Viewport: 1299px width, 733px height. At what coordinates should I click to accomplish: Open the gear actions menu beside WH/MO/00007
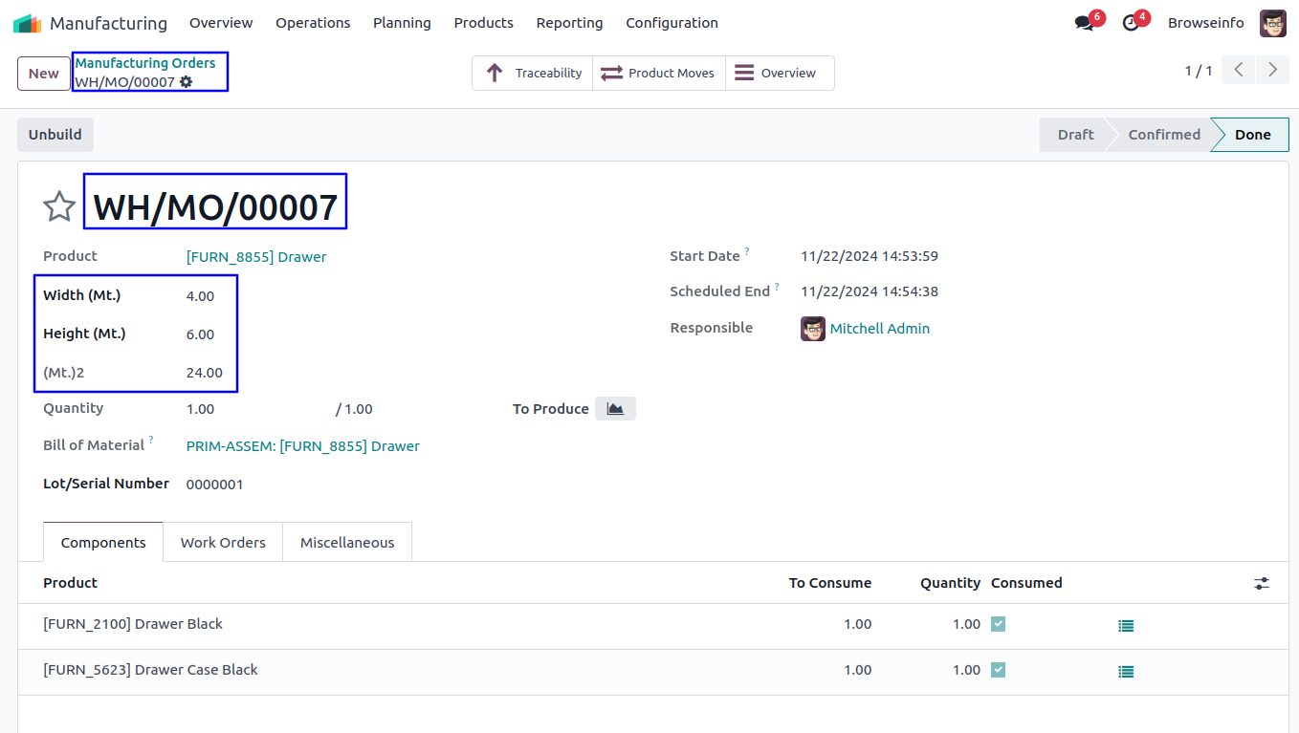[x=187, y=82]
